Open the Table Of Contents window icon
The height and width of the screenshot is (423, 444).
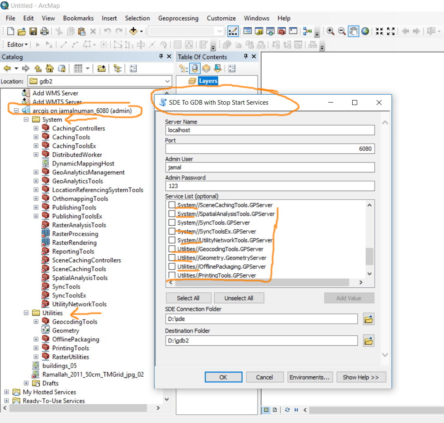248,31
